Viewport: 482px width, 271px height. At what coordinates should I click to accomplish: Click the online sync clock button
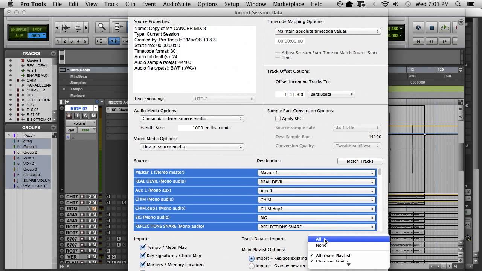418,27
